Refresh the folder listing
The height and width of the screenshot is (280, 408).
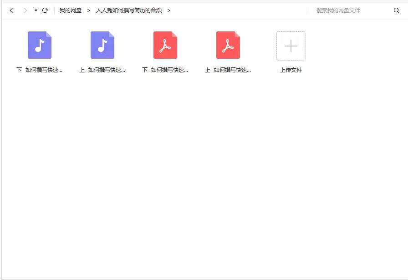coord(45,10)
